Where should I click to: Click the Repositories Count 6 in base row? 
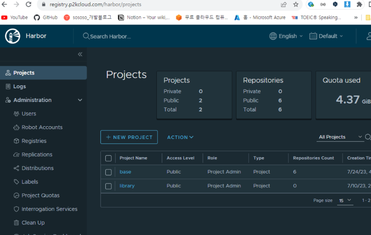(x=295, y=172)
